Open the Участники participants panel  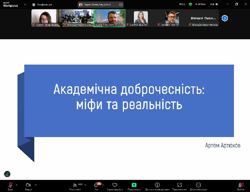click(x=75, y=185)
